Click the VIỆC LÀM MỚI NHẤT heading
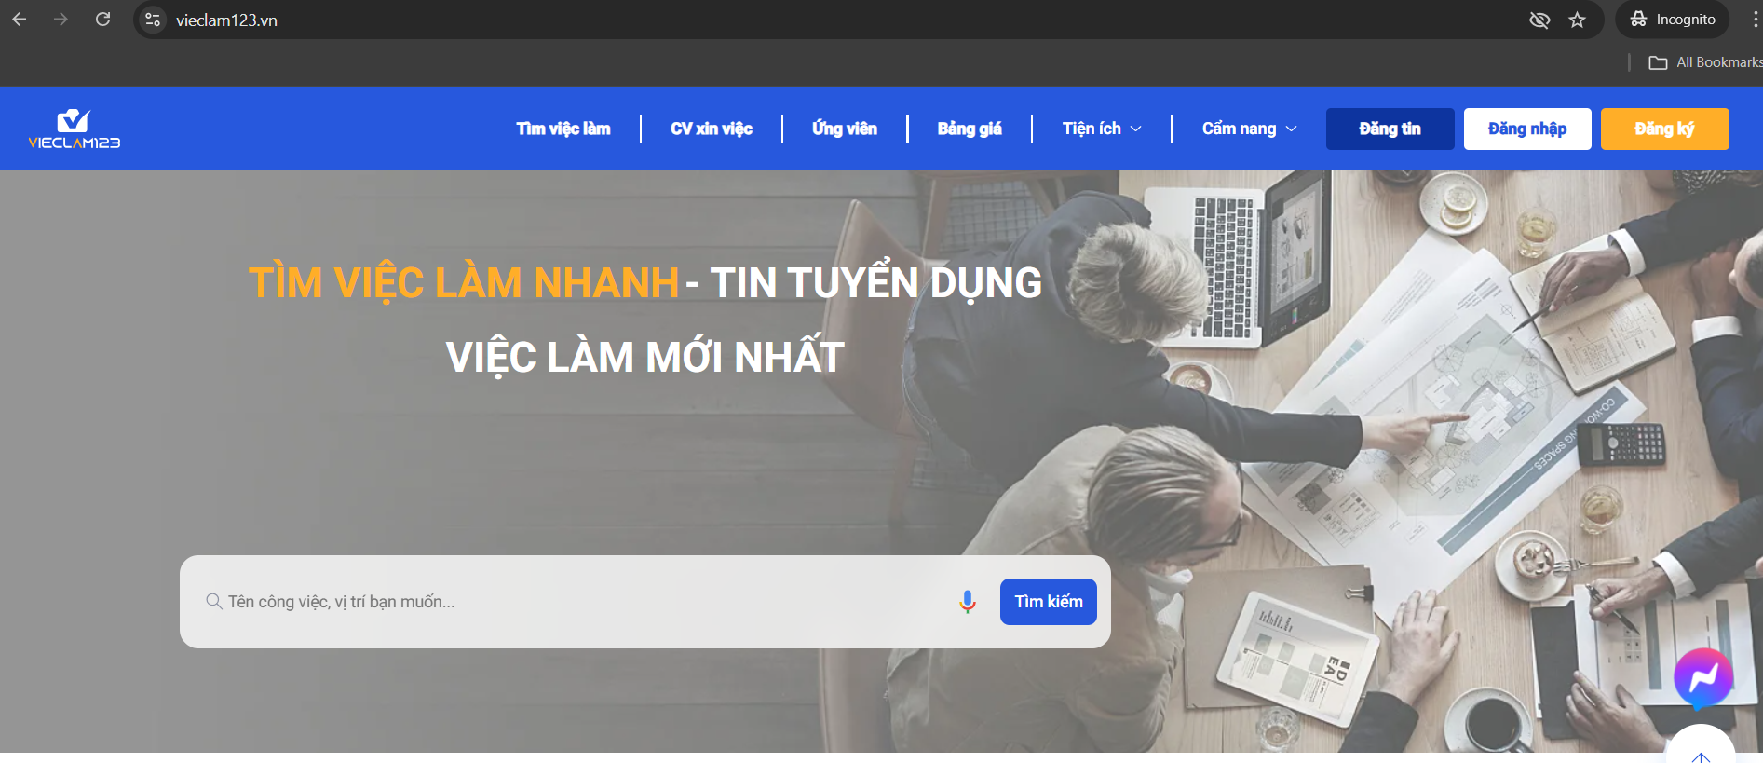Image resolution: width=1763 pixels, height=763 pixels. (644, 357)
